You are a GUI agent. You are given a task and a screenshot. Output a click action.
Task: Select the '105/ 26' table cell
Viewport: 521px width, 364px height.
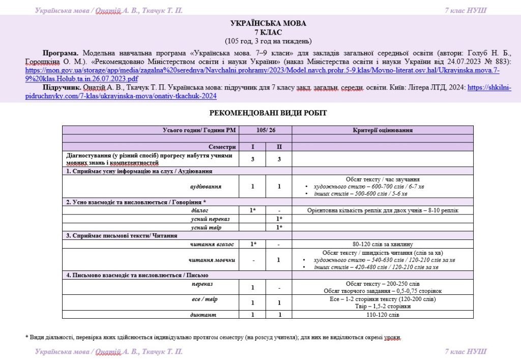265,130
